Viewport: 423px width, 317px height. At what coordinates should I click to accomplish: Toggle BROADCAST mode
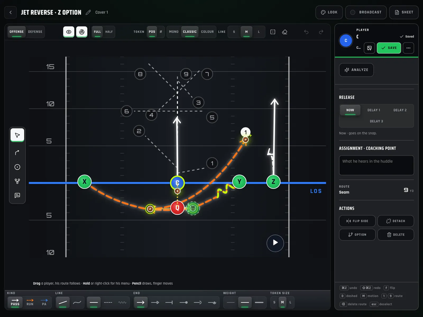(x=366, y=12)
